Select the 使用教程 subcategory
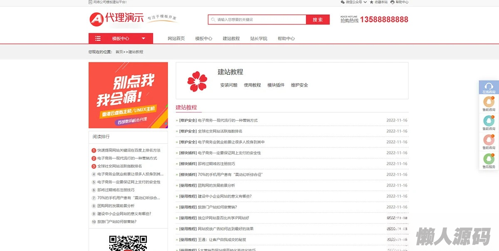 (x=252, y=85)
